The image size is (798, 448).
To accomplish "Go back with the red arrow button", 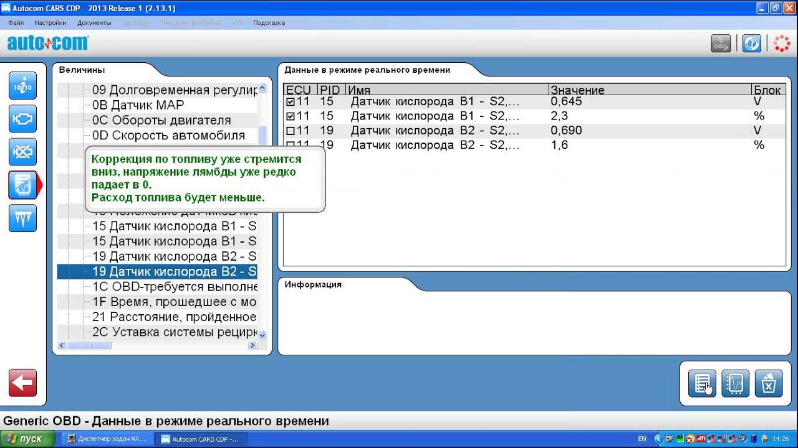I will tap(22, 383).
